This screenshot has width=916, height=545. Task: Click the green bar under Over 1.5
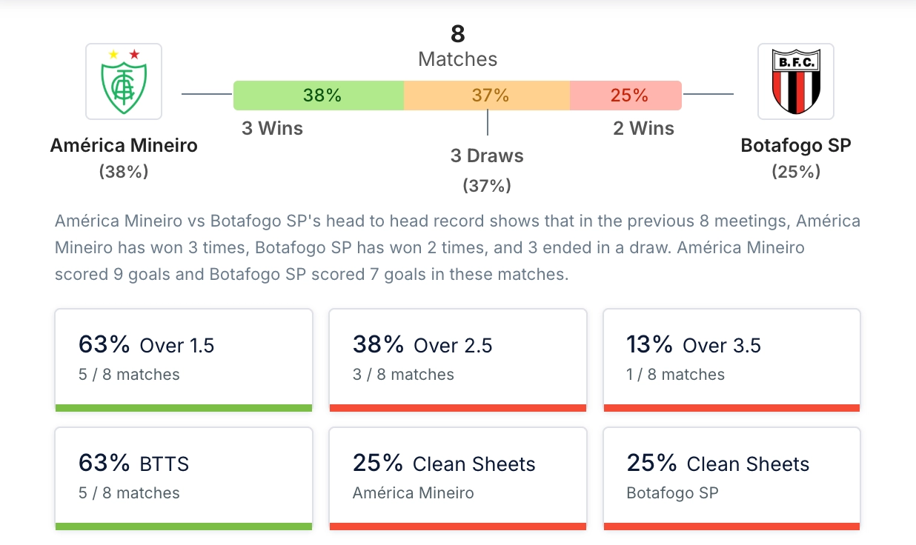(x=184, y=408)
